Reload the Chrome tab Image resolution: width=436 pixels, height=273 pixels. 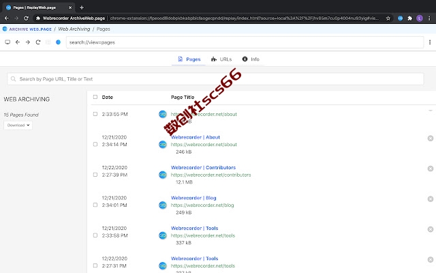pos(26,18)
